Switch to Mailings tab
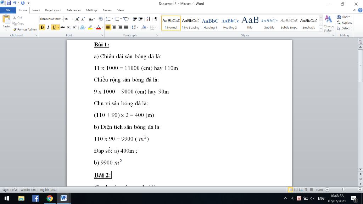The width and height of the screenshot is (363, 204). 92,10
